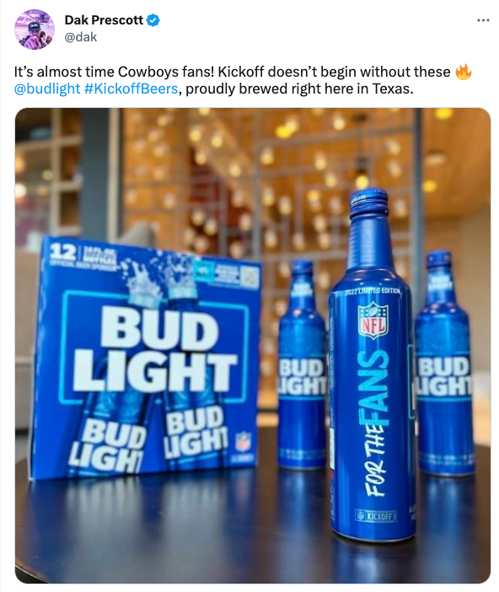The image size is (499, 592).
Task: Click the "For the Fans" bottle text
Action: (x=374, y=422)
